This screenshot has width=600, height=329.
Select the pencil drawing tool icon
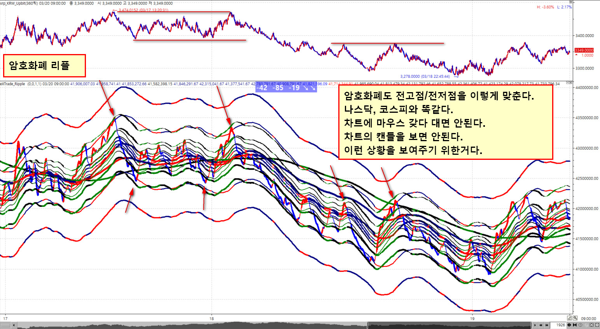[x=569, y=318]
